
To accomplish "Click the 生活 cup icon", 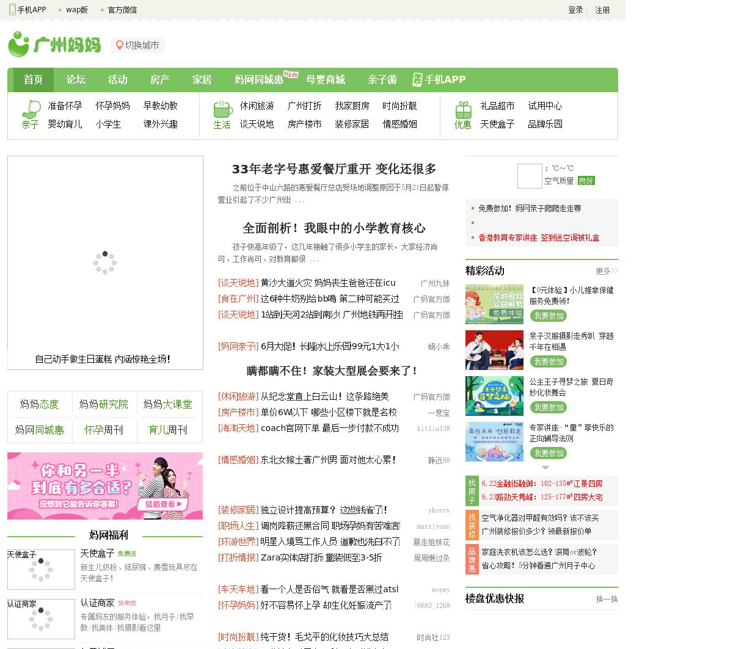I will pyautogui.click(x=222, y=109).
